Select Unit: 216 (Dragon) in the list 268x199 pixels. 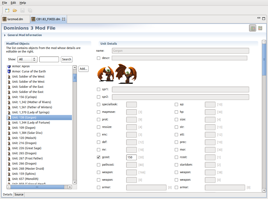pos(39,143)
